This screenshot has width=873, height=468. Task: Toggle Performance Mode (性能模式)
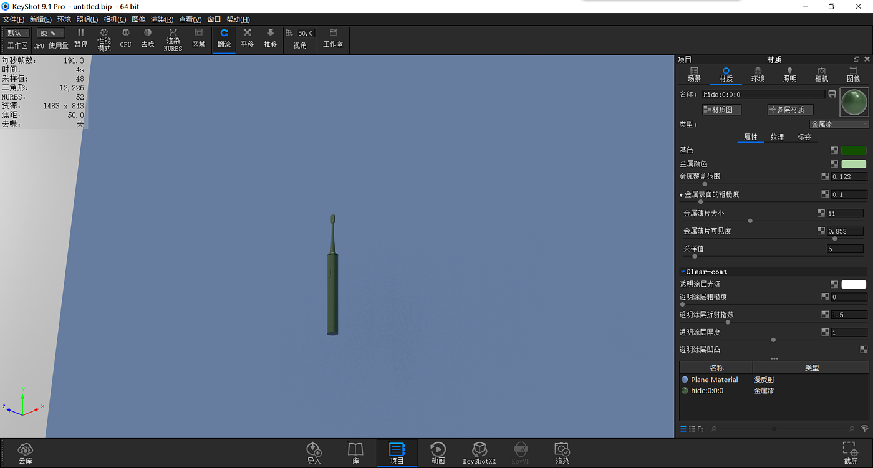104,39
